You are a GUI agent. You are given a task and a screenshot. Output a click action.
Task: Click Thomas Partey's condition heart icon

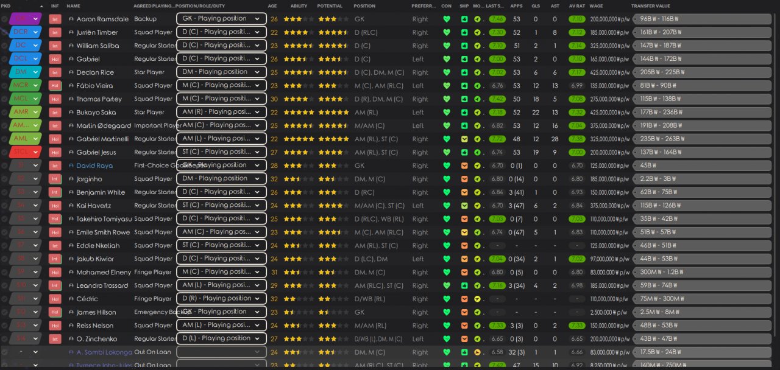click(x=447, y=99)
